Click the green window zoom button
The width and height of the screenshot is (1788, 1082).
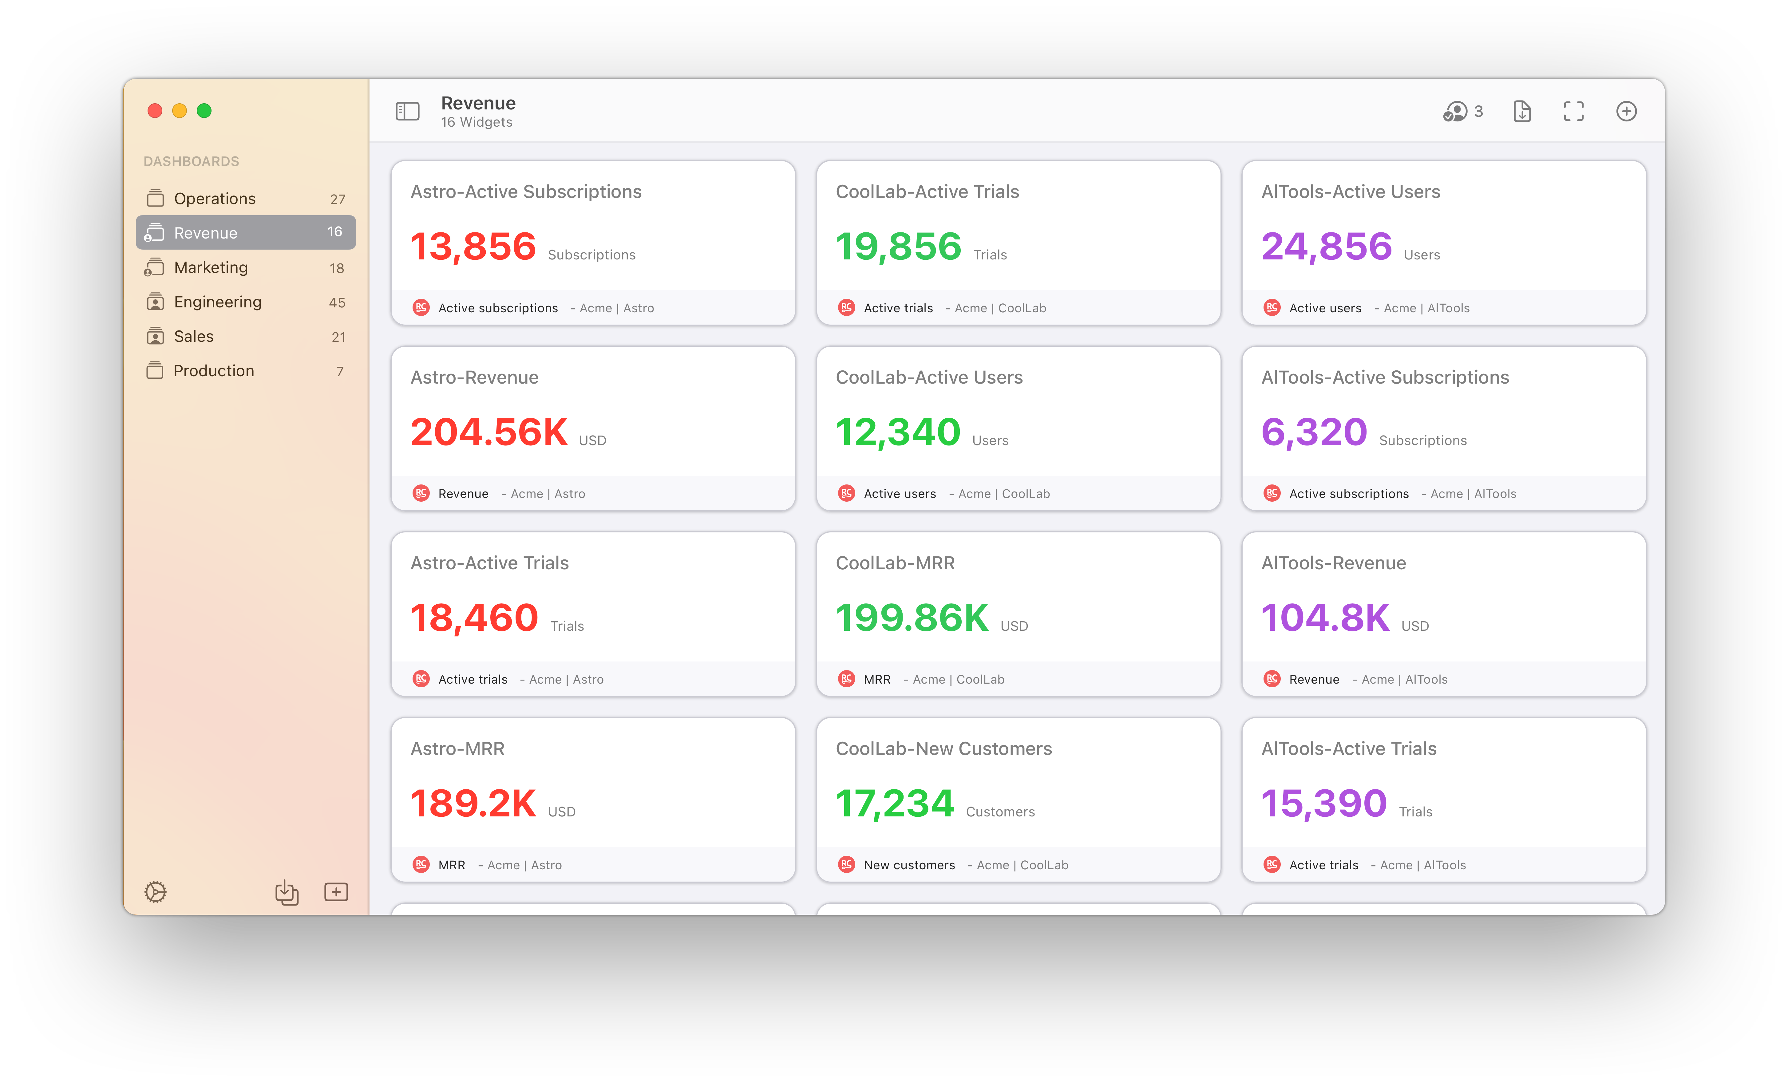204,110
